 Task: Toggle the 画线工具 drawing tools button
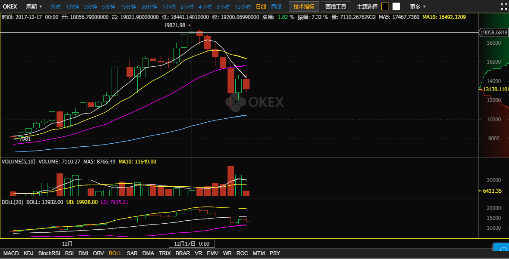coord(336,6)
